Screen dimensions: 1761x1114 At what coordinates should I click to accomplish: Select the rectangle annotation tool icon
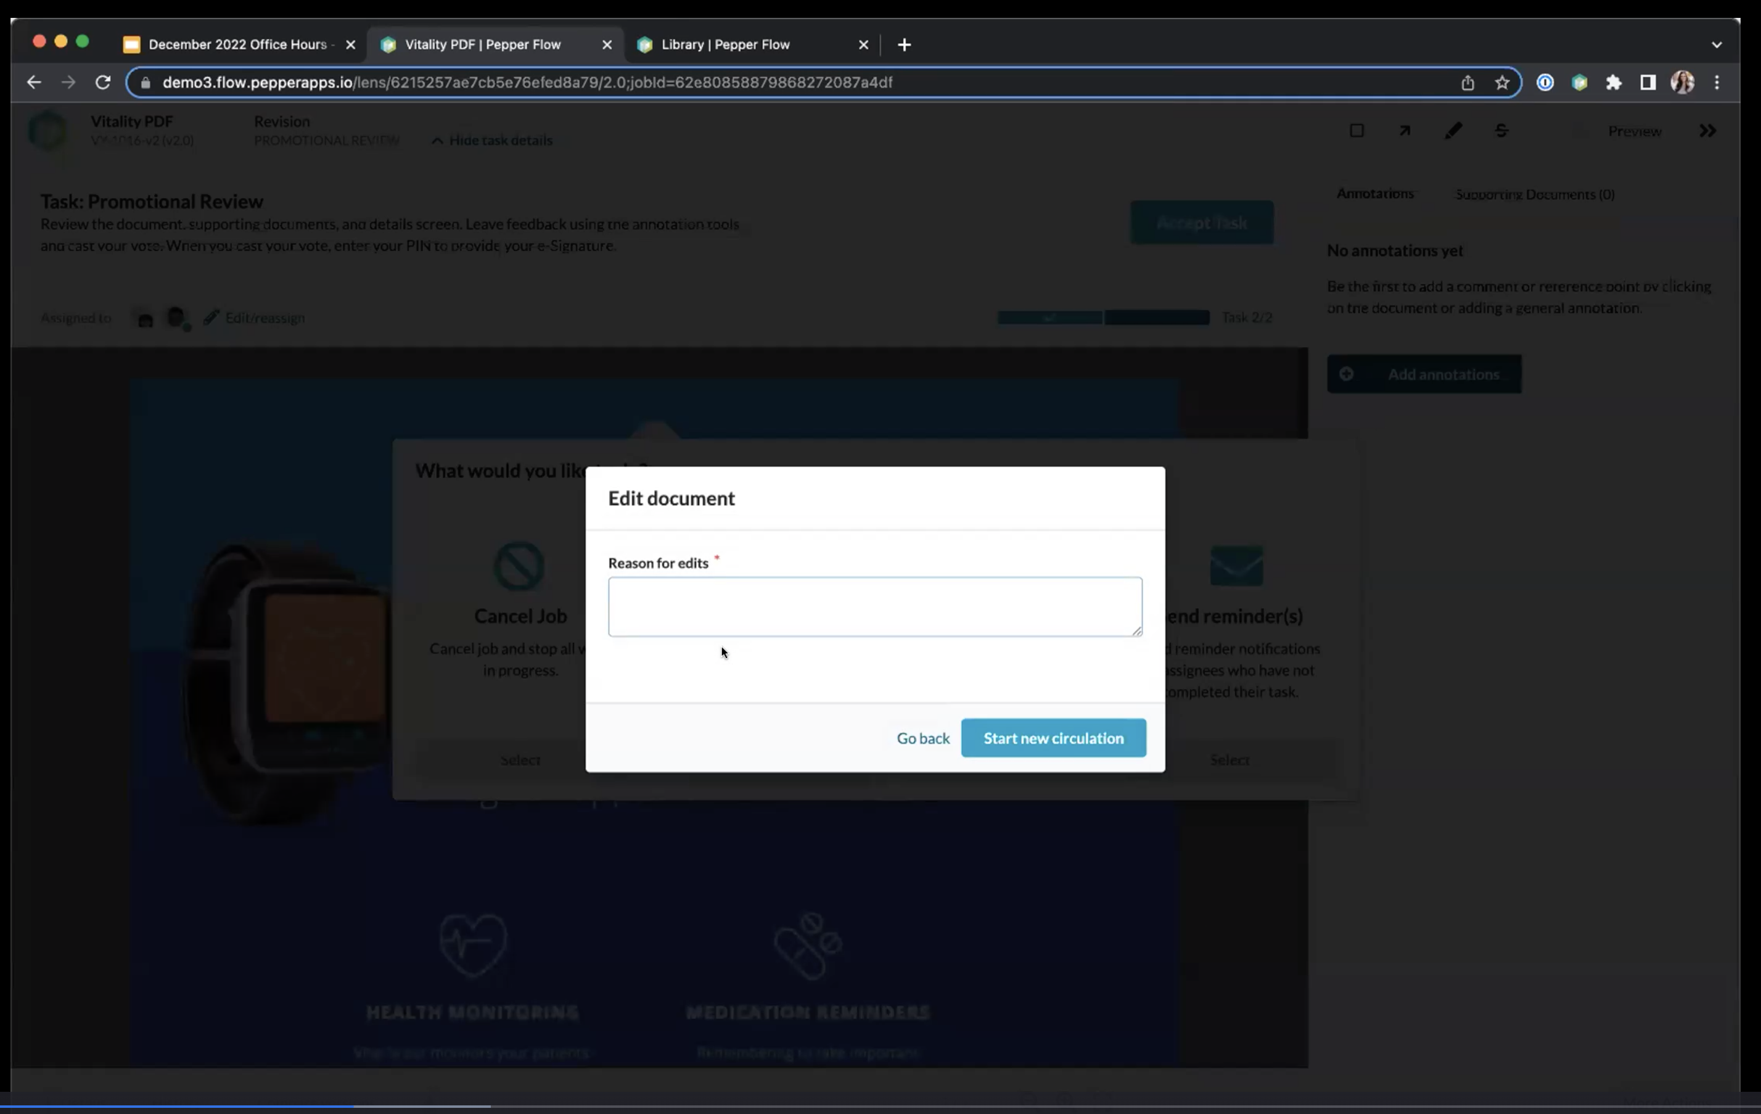coord(1357,131)
